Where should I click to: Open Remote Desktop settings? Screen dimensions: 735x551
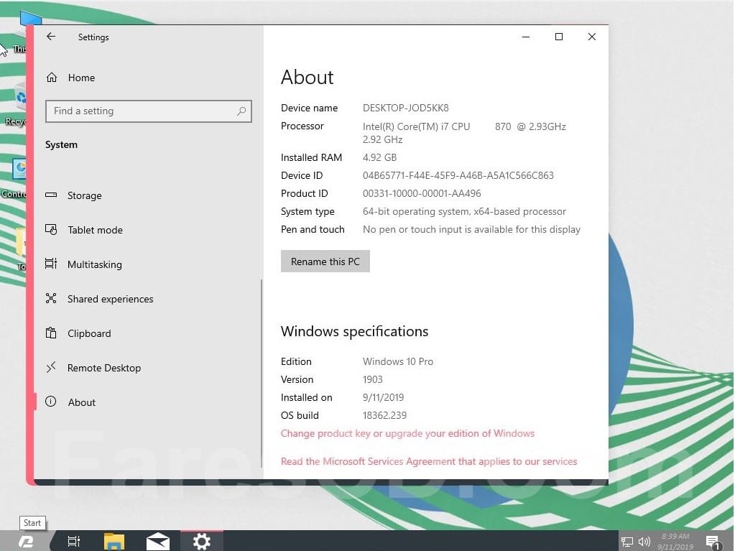[x=93, y=368]
